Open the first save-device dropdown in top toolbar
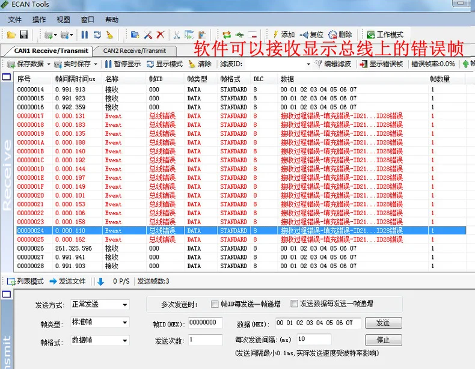 (x=55, y=35)
